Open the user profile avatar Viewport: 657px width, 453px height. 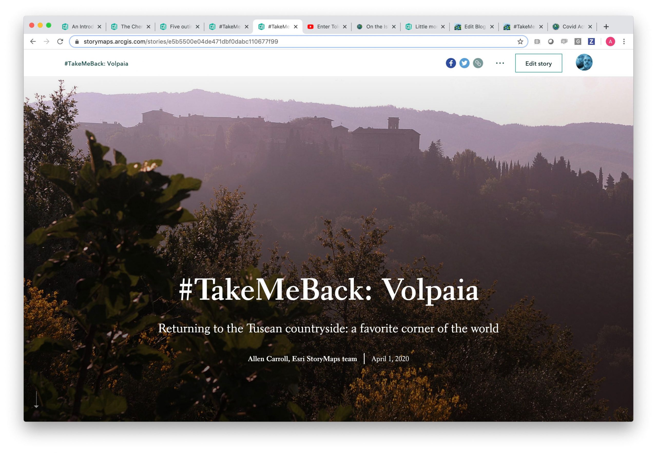[584, 62]
